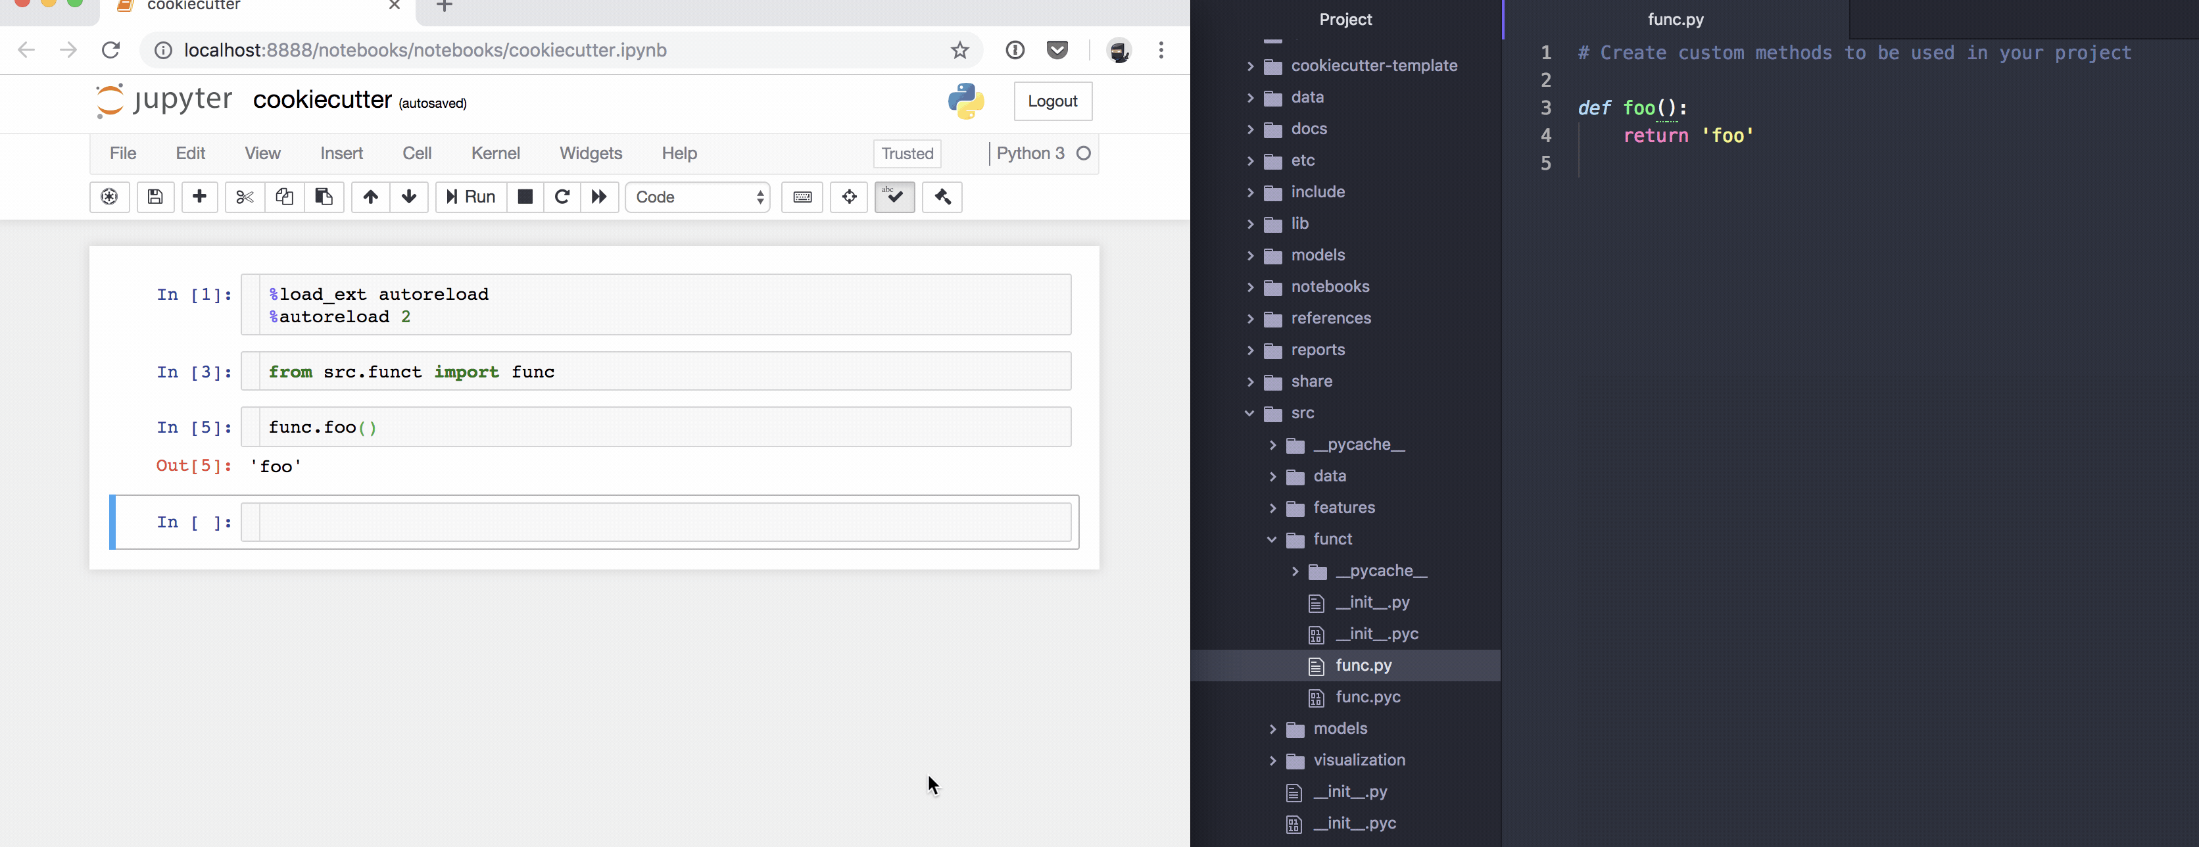Screen dimensions: 2199x847
Task: Click the browser profile avatar icon
Action: (1119, 51)
